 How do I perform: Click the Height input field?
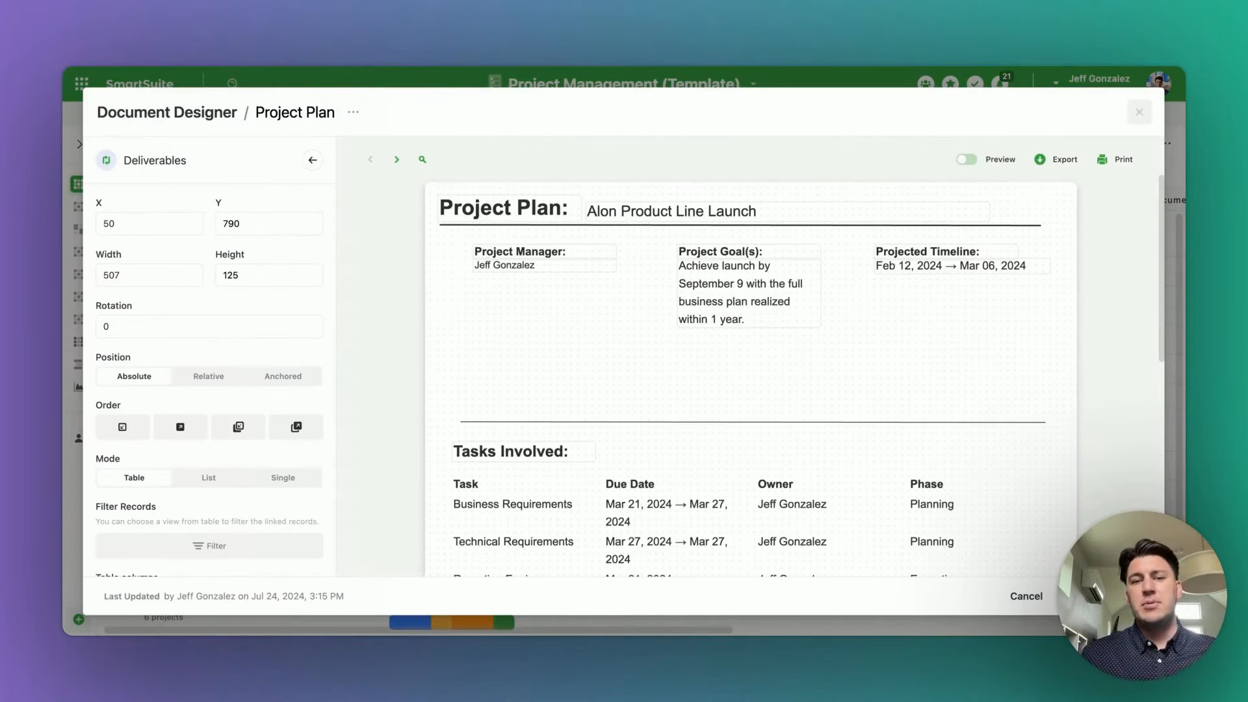coord(269,275)
